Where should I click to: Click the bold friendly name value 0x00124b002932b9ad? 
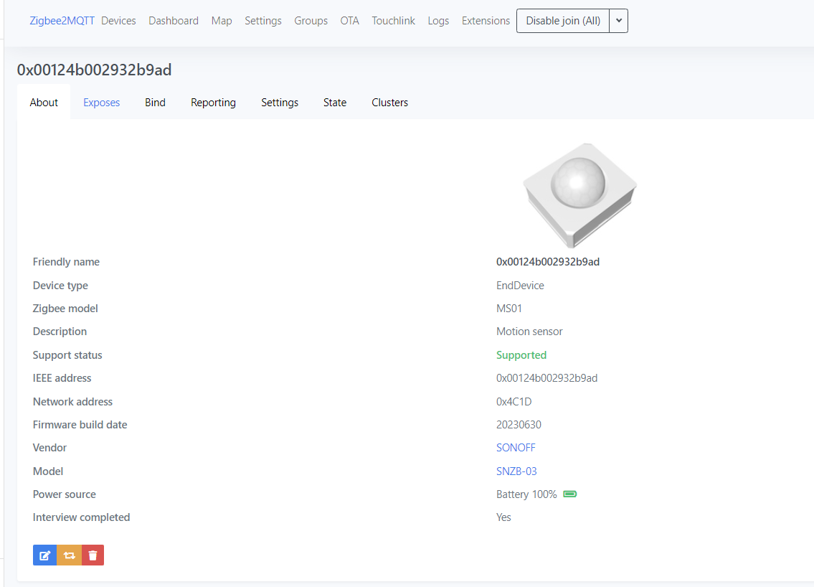coord(548,262)
